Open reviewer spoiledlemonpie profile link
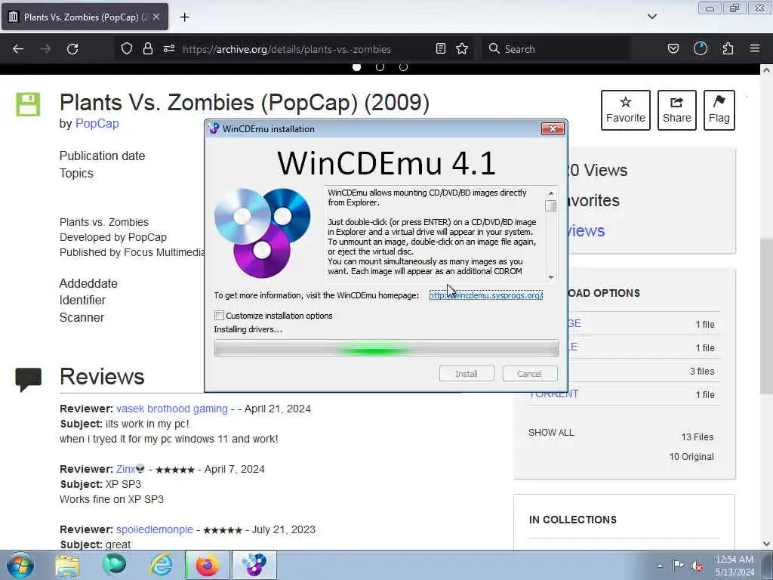This screenshot has width=773, height=580. [x=155, y=529]
